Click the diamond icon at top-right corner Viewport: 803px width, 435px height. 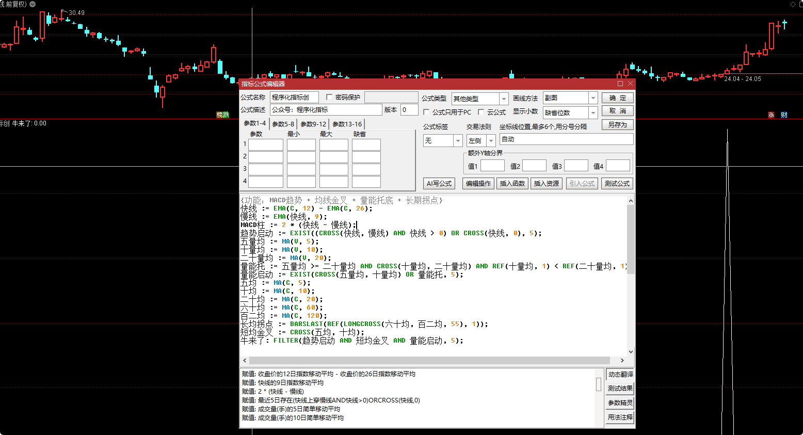click(793, 4)
